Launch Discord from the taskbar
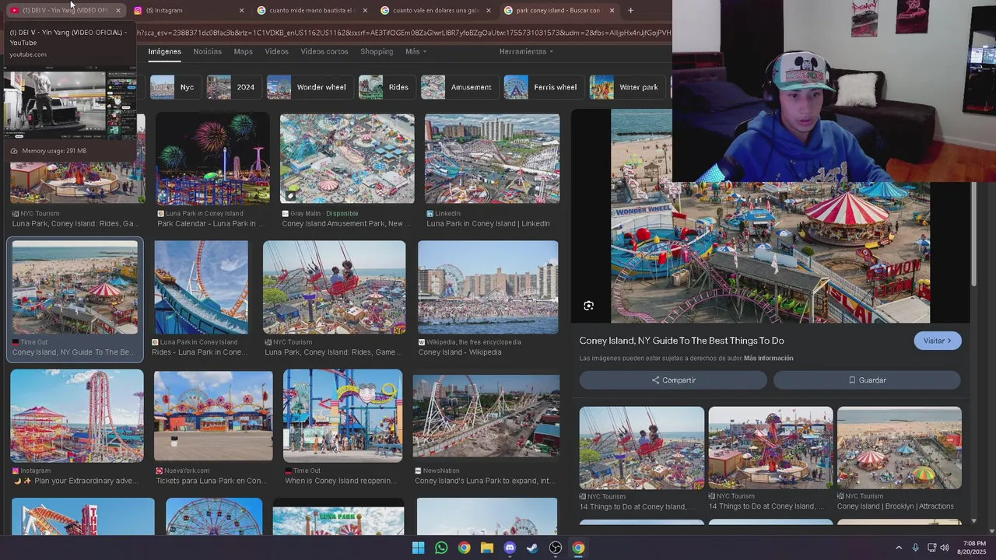The width and height of the screenshot is (996, 560). pos(510,548)
